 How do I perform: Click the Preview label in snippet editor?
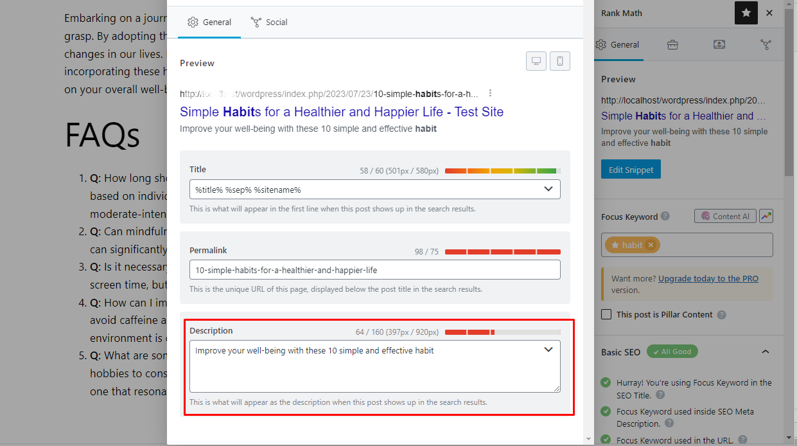point(197,63)
